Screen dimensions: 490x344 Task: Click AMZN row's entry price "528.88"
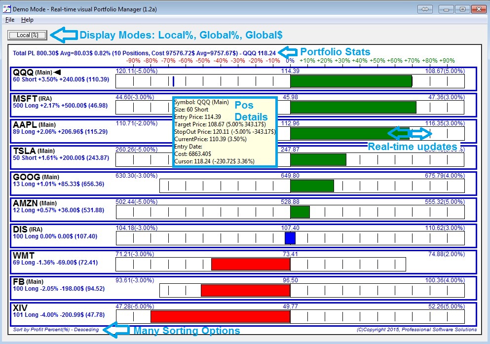click(290, 202)
